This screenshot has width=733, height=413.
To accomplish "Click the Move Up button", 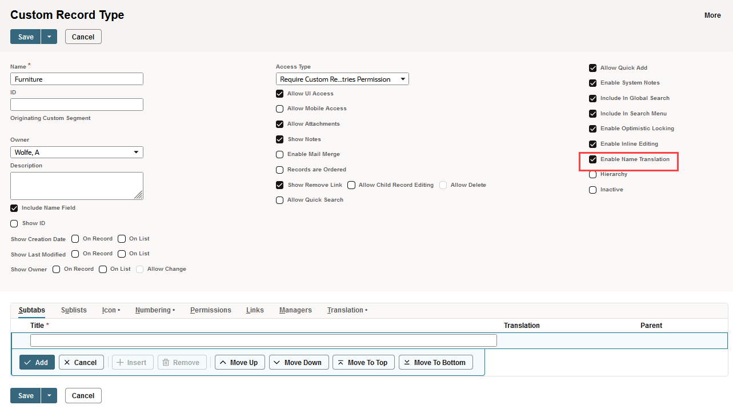I will point(240,362).
